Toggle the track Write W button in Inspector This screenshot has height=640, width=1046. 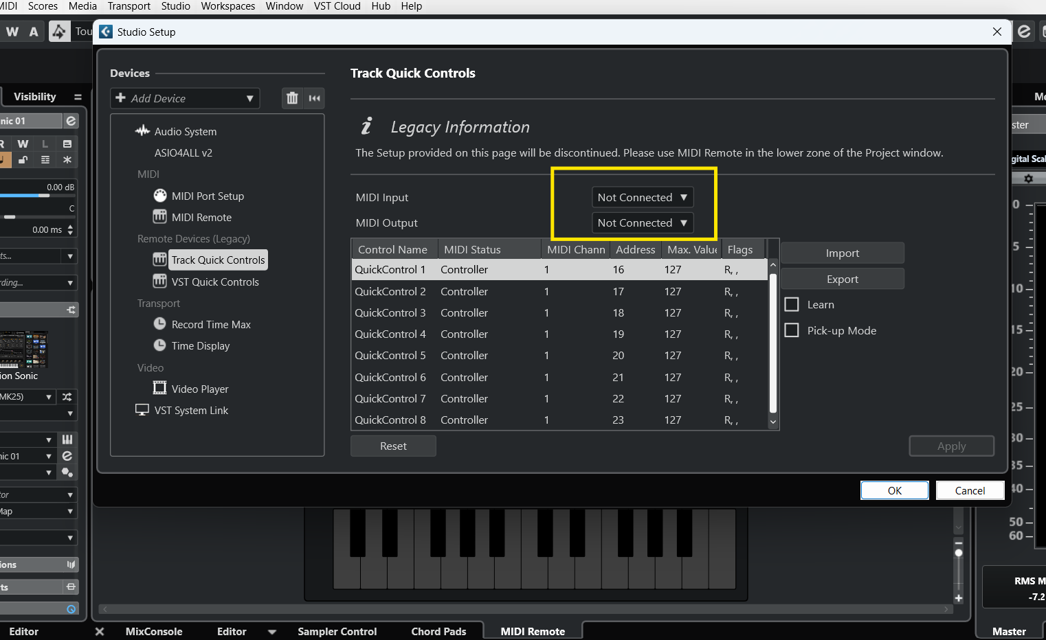click(23, 144)
